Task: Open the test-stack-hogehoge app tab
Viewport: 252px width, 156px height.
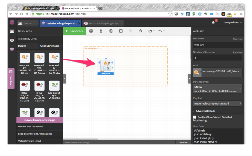Action: tap(103, 23)
